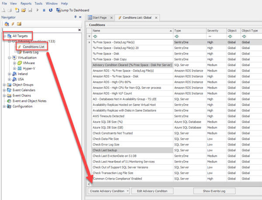Select Events Log in Navigator tree
The height and width of the screenshot is (200, 262).
tap(31, 52)
